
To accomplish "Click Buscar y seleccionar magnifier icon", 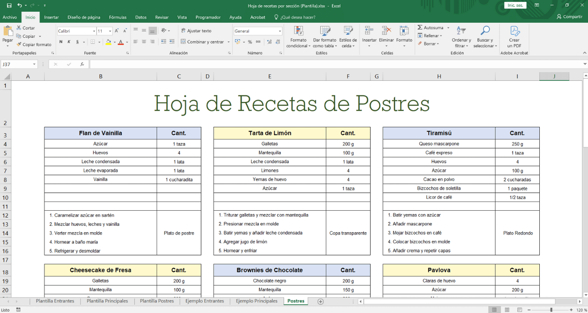I will pos(485,31).
